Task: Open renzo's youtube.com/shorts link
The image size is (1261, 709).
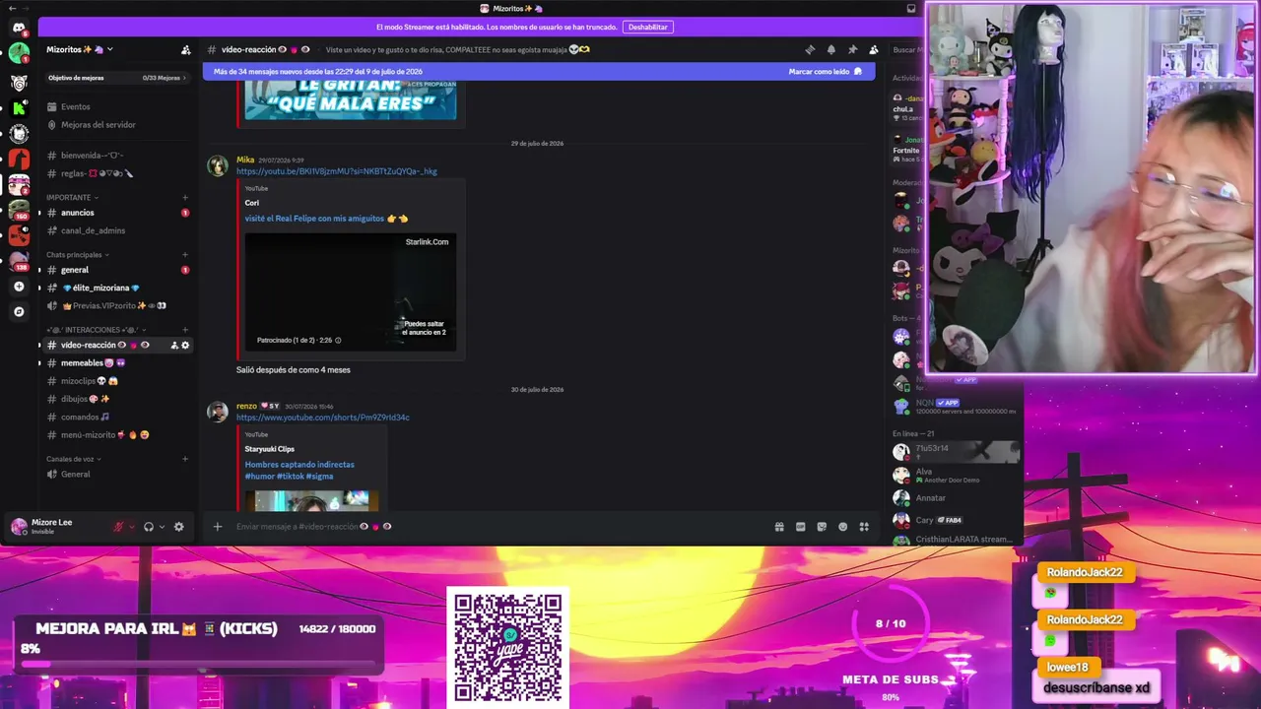Action: pos(323,418)
